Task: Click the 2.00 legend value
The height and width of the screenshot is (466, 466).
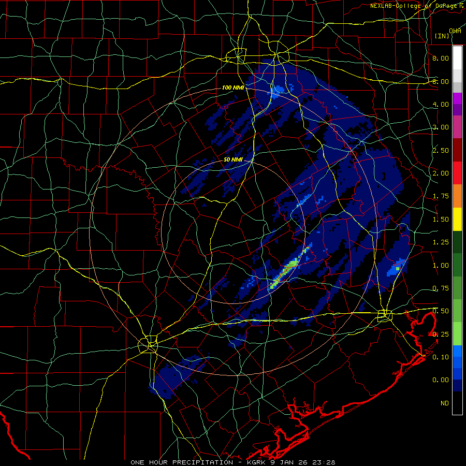Action: [x=441, y=173]
